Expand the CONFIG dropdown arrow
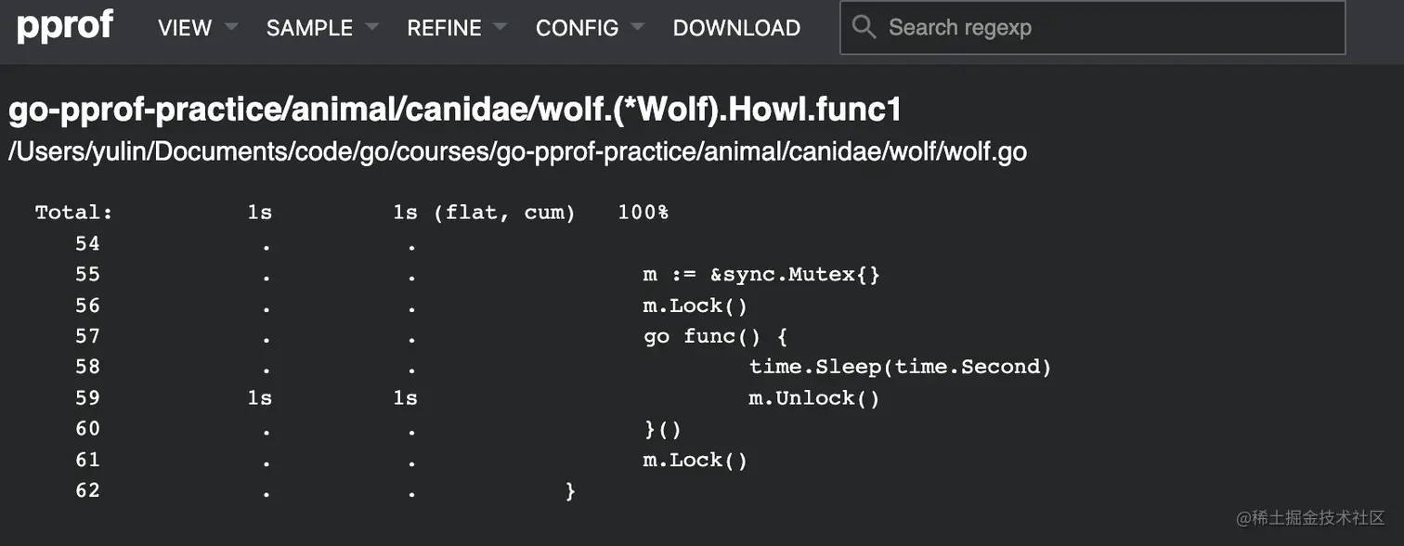Image resolution: width=1404 pixels, height=546 pixels. tap(637, 28)
